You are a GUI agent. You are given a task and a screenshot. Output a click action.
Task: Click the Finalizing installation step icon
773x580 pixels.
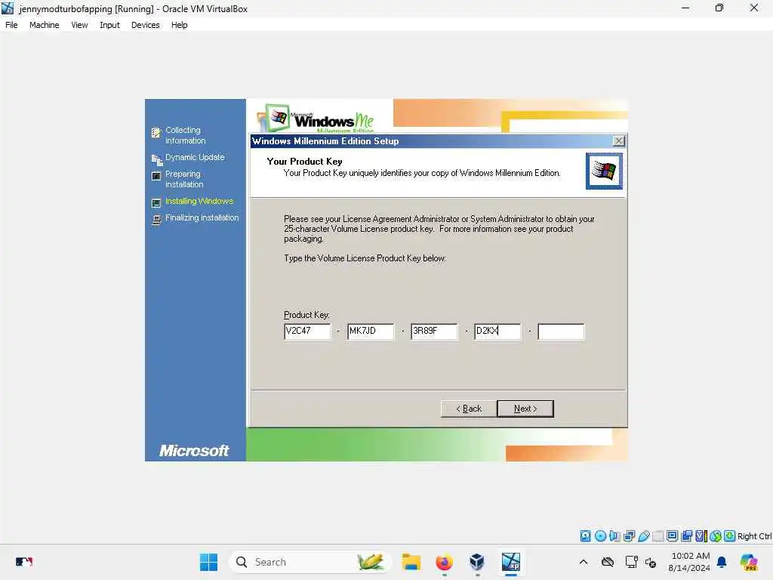156,220
